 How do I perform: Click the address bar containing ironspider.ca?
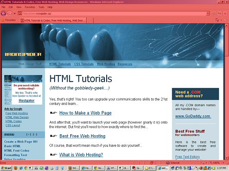112,14
